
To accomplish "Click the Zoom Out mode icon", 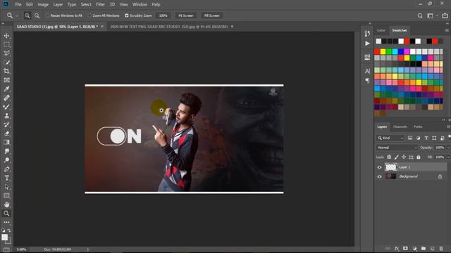I will click(x=37, y=15).
